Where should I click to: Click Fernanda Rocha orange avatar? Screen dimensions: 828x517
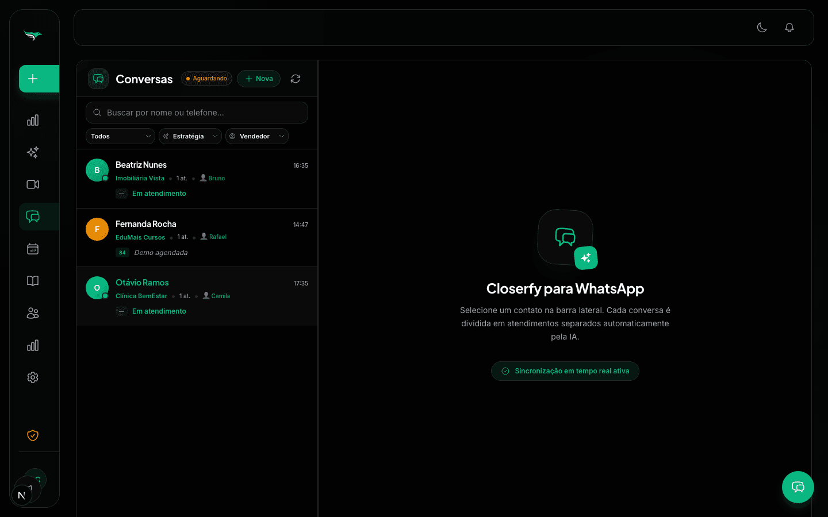point(97,229)
